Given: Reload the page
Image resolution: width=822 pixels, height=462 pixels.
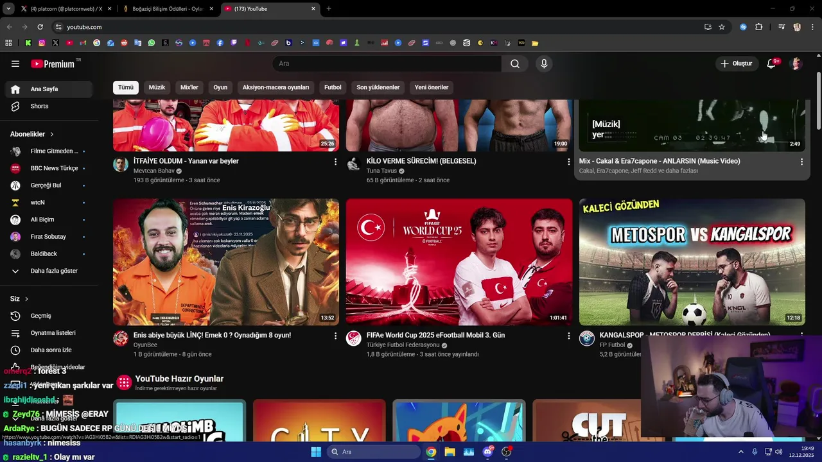Looking at the screenshot, I should pos(40,27).
